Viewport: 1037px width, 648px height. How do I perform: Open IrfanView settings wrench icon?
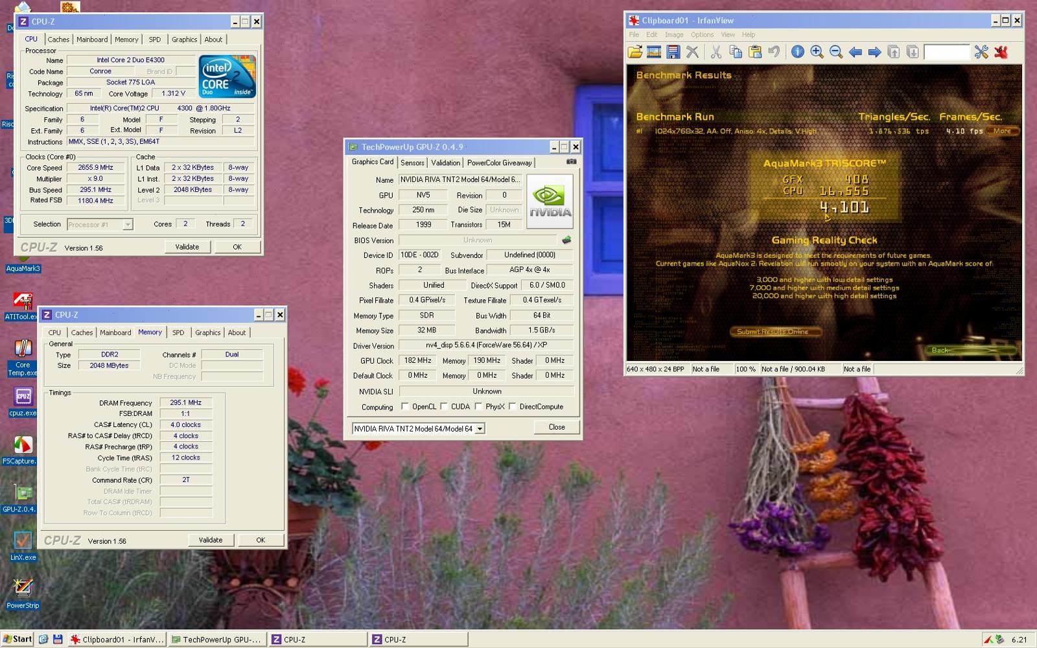(981, 52)
